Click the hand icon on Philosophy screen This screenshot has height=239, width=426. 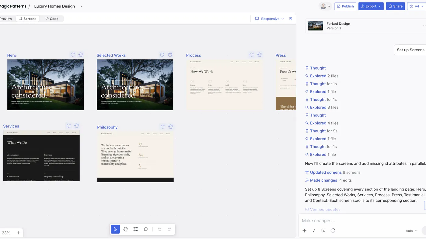coord(170,127)
